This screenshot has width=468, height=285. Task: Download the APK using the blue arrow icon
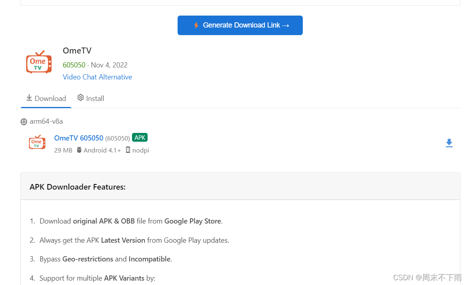449,143
